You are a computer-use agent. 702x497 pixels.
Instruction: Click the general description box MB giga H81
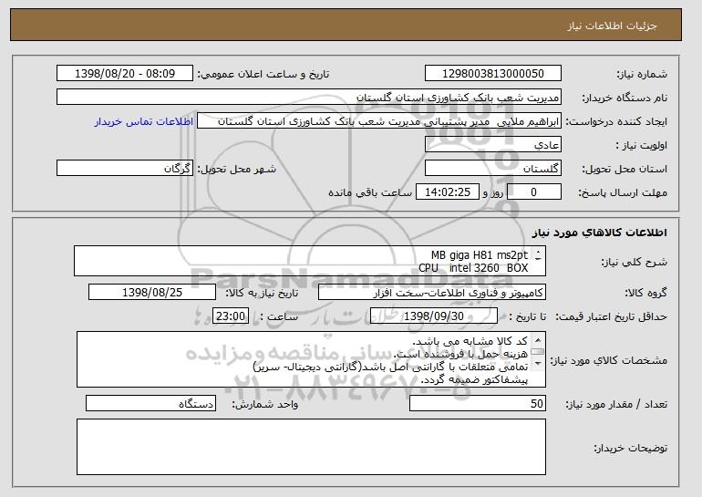(x=310, y=261)
